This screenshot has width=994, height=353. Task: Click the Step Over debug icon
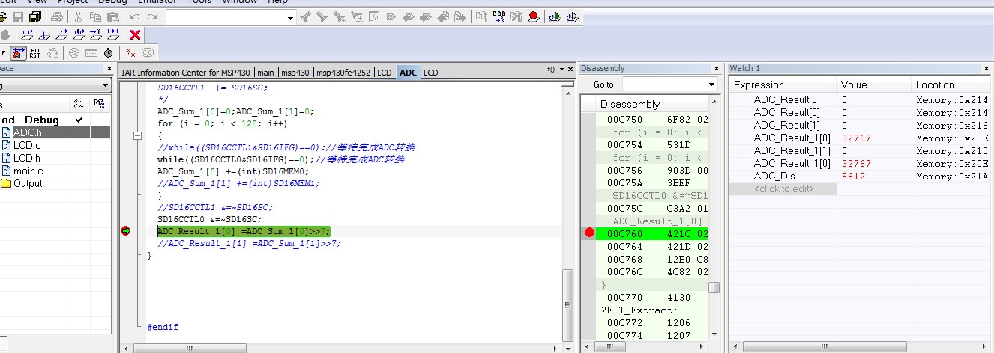(27, 34)
